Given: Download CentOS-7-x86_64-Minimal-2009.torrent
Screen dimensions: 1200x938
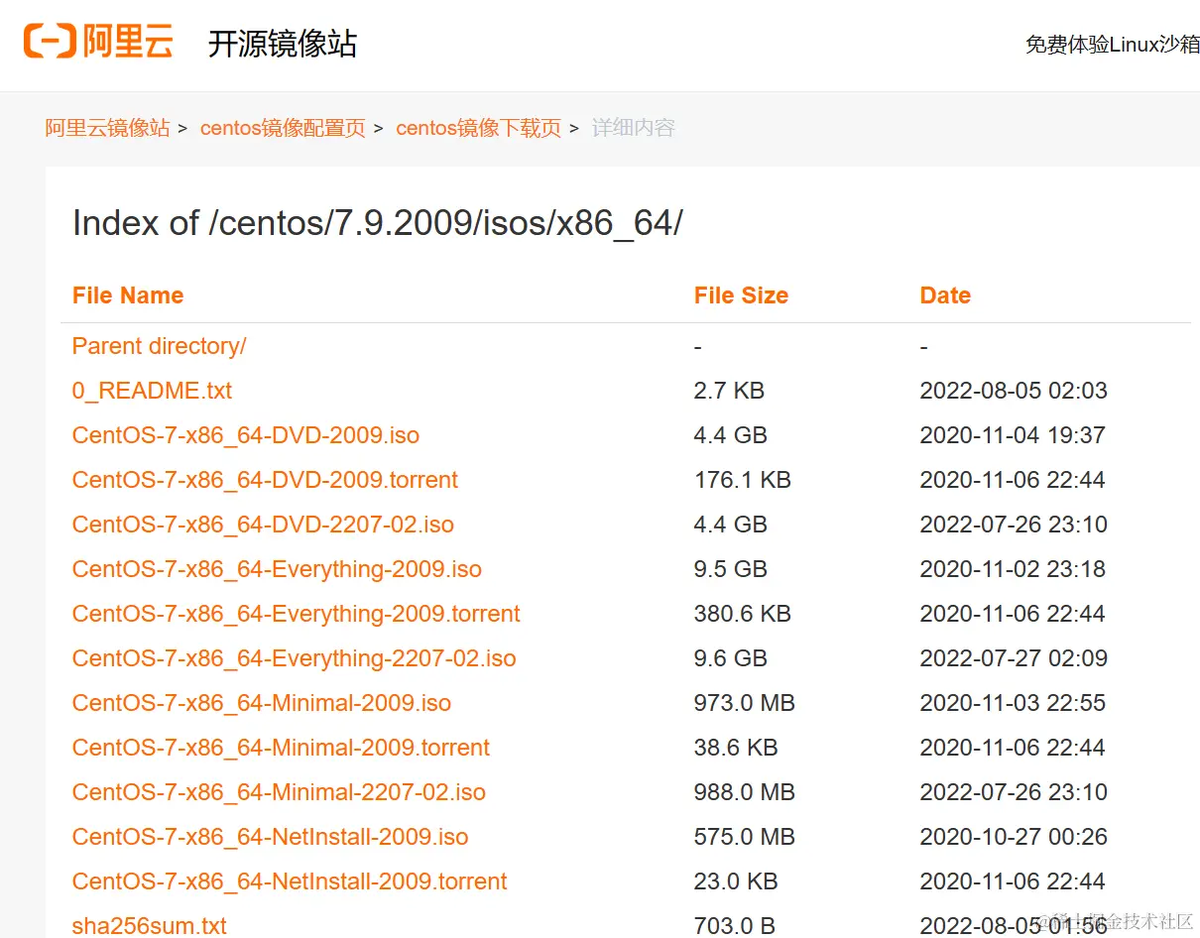Looking at the screenshot, I should pos(282,748).
